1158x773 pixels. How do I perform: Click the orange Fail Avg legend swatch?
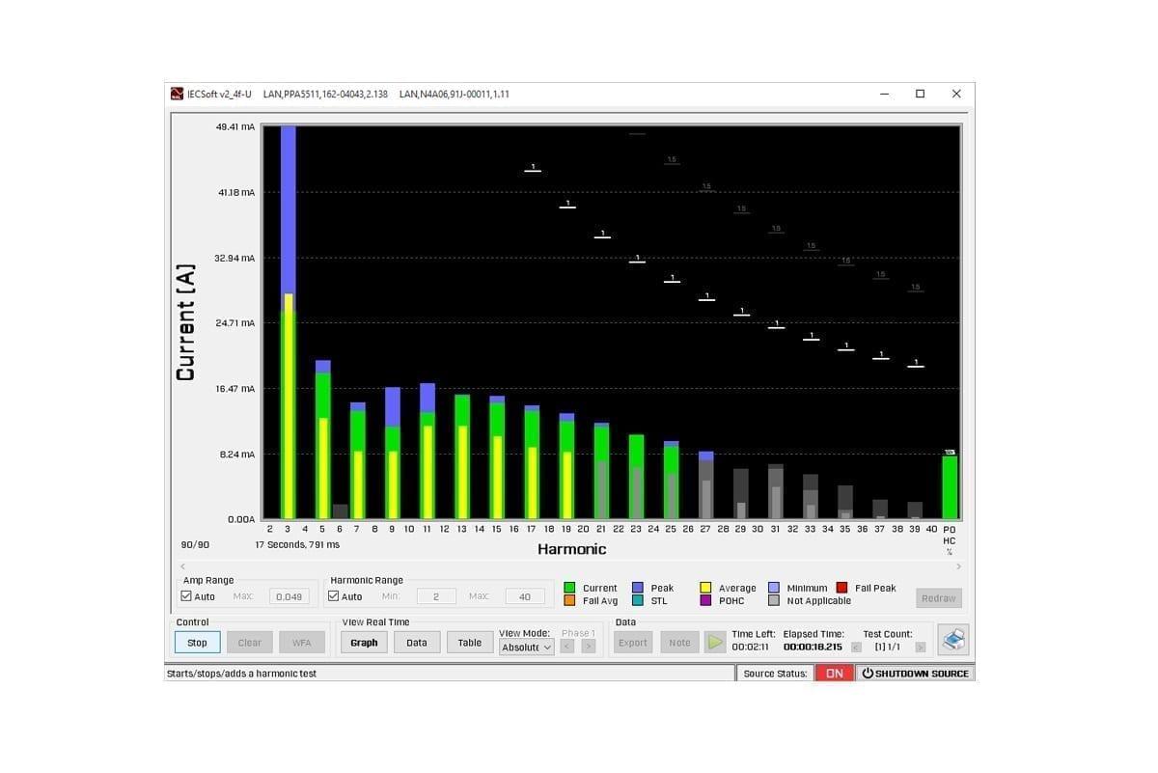[569, 600]
